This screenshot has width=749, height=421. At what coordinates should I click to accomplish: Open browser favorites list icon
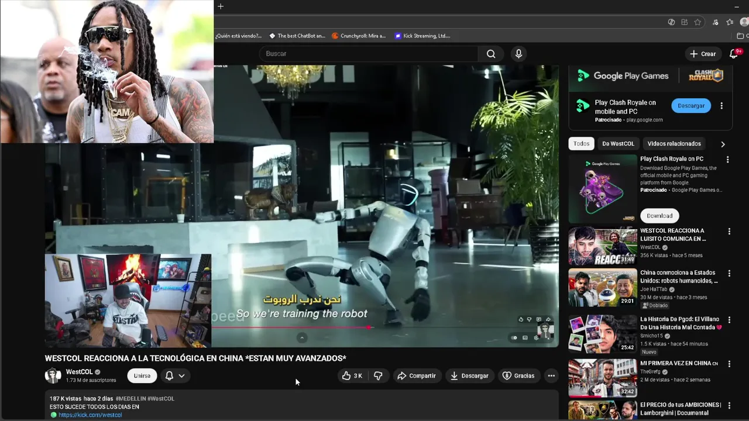[730, 22]
